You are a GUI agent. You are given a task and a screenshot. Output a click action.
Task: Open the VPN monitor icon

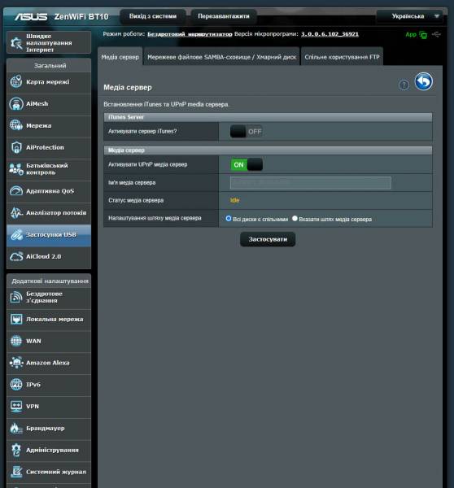coord(16,407)
